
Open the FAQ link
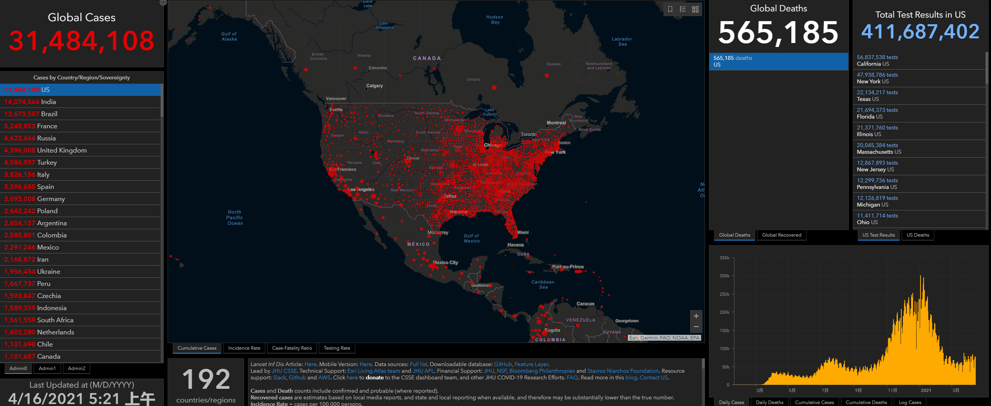[x=572, y=377]
